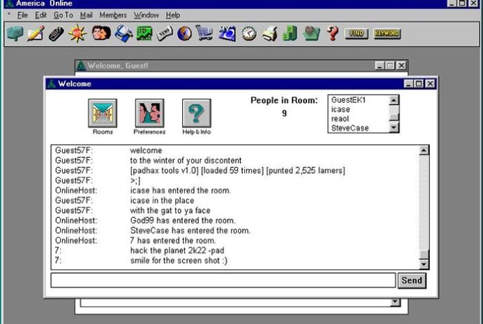Click the people list scroll down arrow
Screen dimensions: 483x324
[394, 128]
